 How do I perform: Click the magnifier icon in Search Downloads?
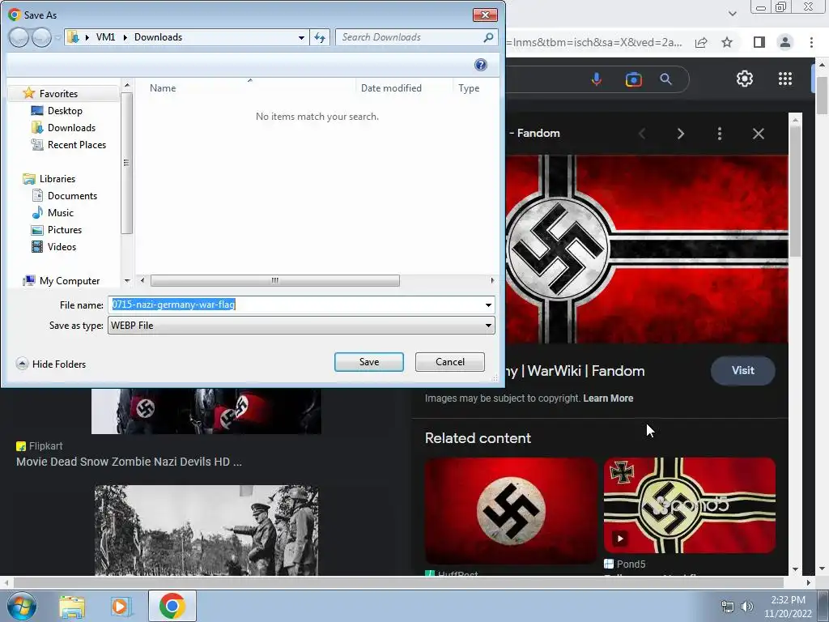(x=488, y=37)
